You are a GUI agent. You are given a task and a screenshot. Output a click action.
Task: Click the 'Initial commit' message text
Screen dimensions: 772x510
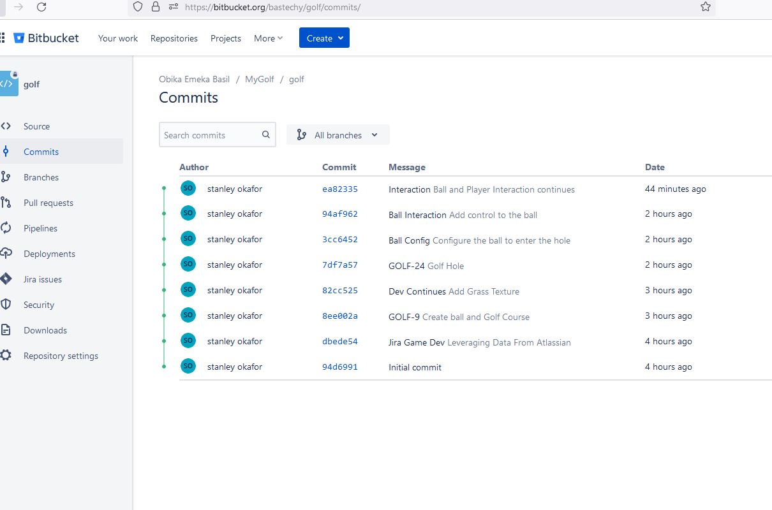tap(415, 367)
